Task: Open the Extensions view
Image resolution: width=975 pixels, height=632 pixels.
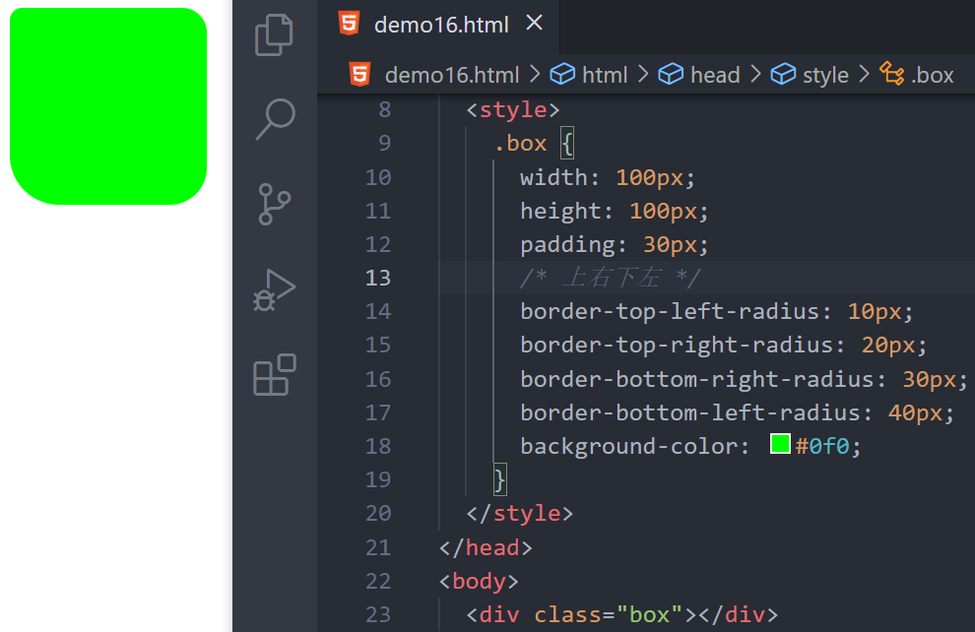Action: click(x=273, y=374)
